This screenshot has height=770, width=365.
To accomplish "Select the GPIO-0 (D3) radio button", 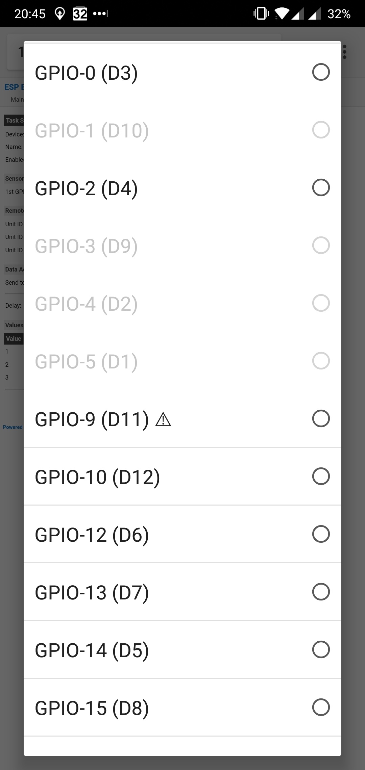I will (x=321, y=72).
